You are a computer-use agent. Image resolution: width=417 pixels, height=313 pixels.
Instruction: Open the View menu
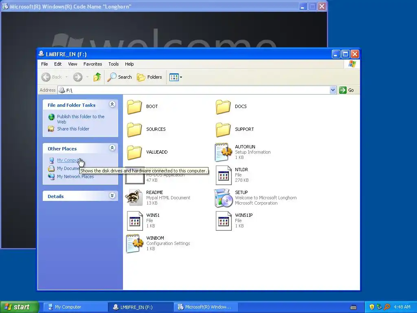[72, 64]
